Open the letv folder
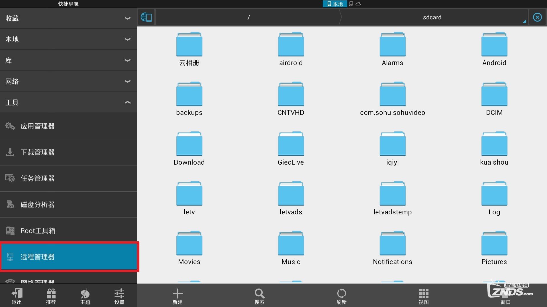Image resolution: width=547 pixels, height=307 pixels. [x=189, y=198]
